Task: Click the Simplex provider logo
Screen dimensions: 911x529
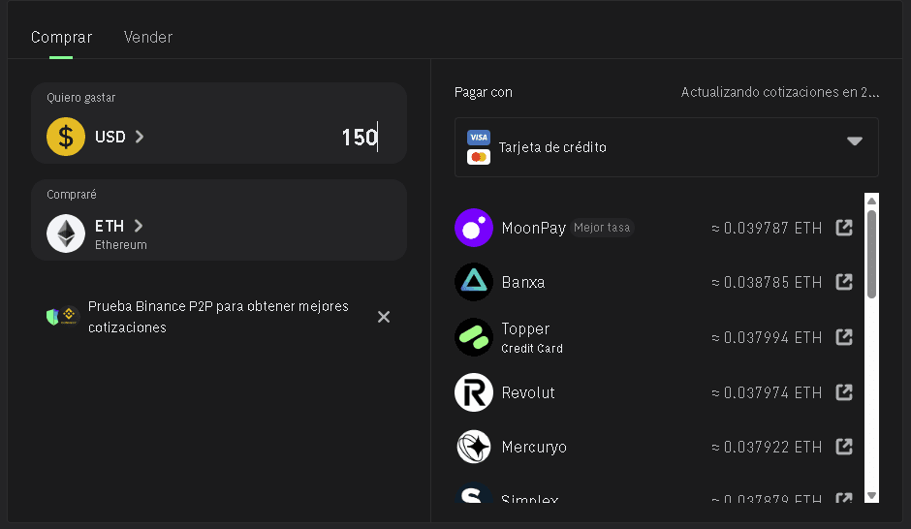Action: pyautogui.click(x=474, y=493)
